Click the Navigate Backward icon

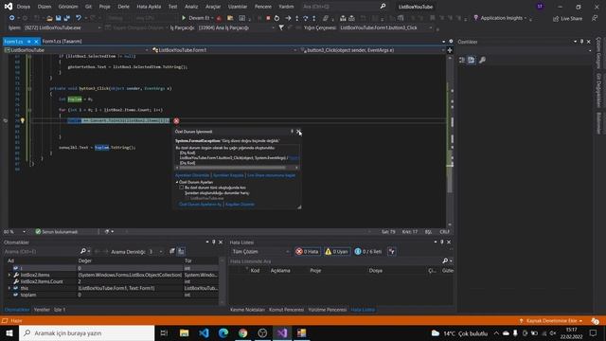[x=12, y=18]
